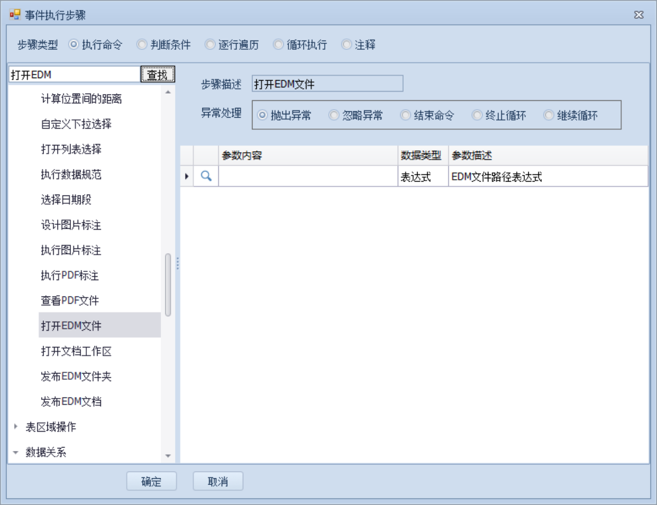Image resolution: width=657 pixels, height=505 pixels.
Task: Expand the 表区域操作 tree node
Action: pyautogui.click(x=16, y=427)
